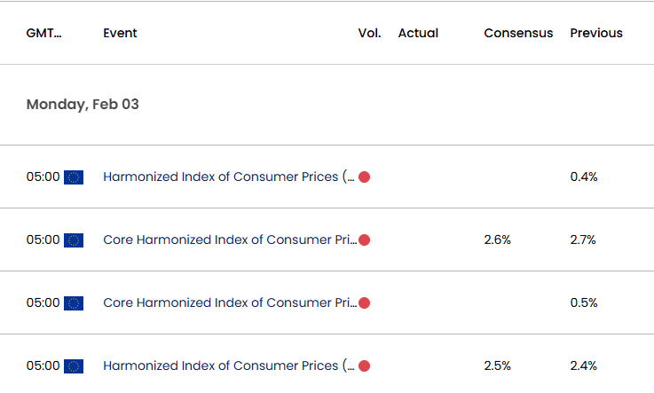Image resolution: width=654 pixels, height=393 pixels.
Task: Click the Event column header
Action: point(120,33)
